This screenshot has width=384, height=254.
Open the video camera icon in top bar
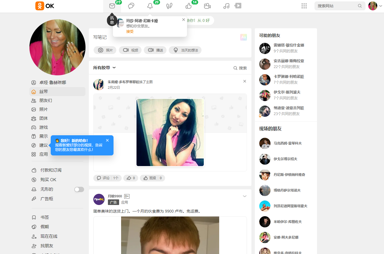[207, 6]
